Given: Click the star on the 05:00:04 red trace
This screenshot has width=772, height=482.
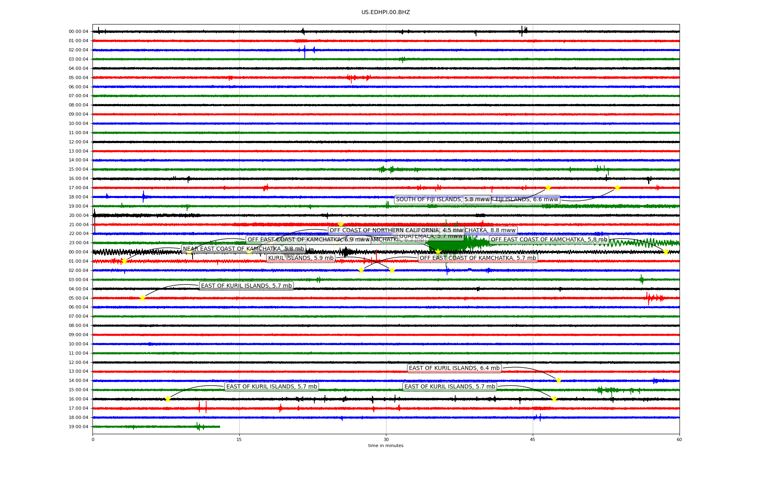Looking at the screenshot, I should click(x=142, y=298).
